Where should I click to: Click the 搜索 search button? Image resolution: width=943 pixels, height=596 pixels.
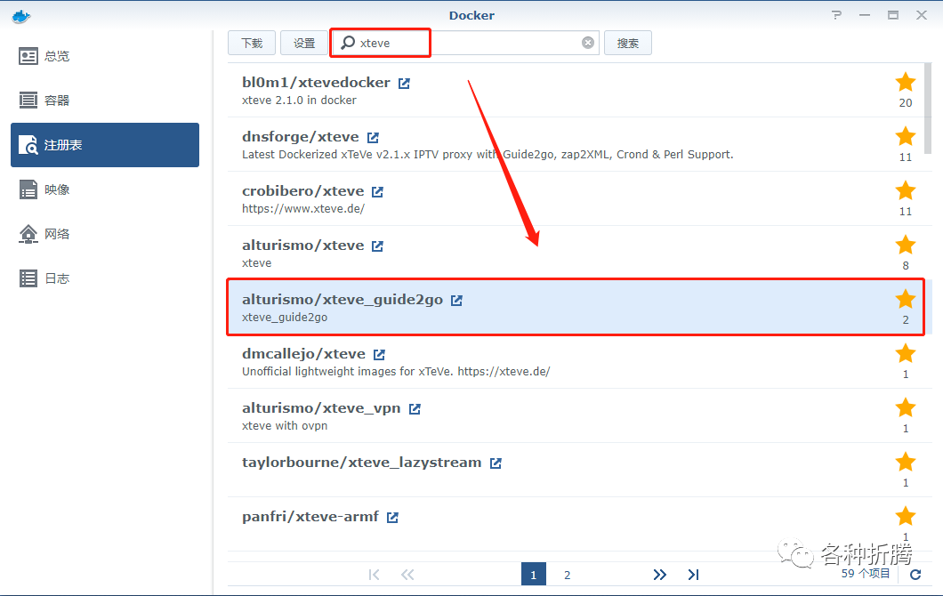(x=628, y=43)
